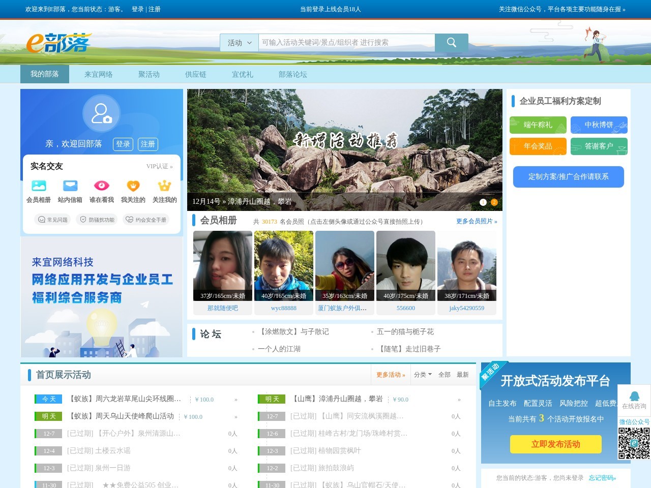
Task: Click the magnifier search button
Action: (x=451, y=43)
